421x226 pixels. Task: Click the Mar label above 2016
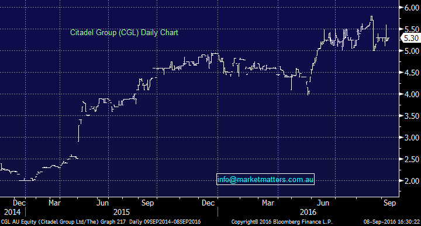(x=268, y=203)
